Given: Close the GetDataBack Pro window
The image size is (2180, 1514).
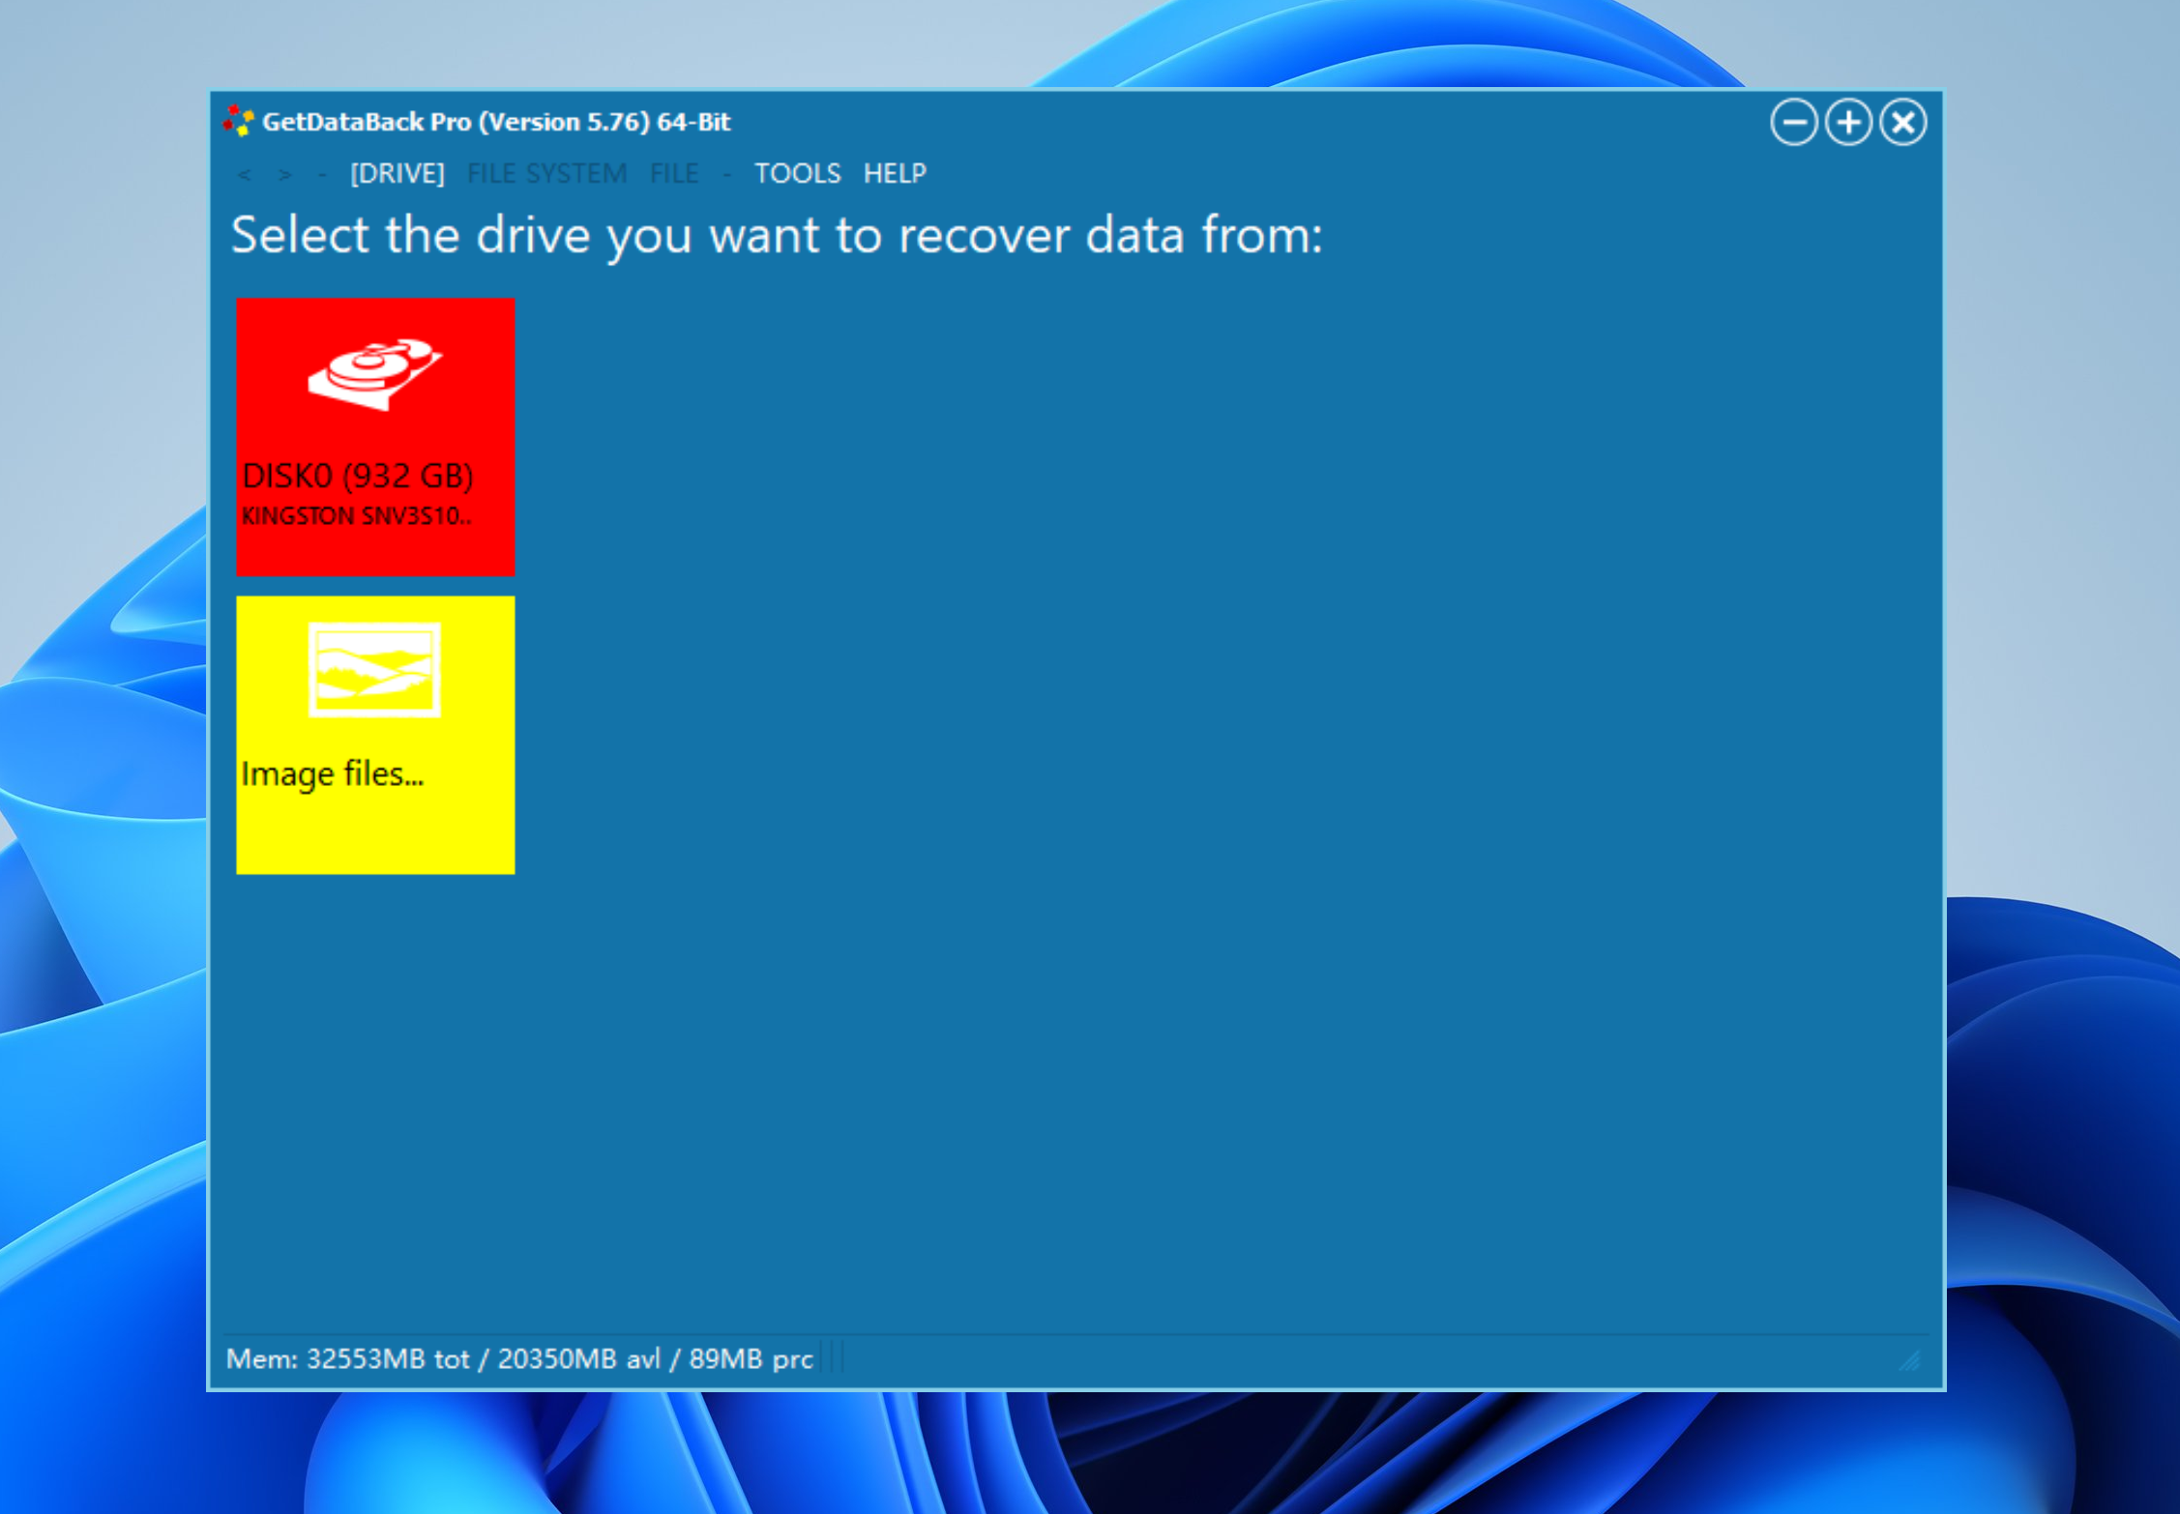Looking at the screenshot, I should tap(1902, 123).
